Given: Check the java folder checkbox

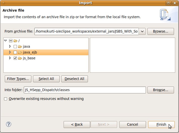Looking at the screenshot, I should point(15,46).
